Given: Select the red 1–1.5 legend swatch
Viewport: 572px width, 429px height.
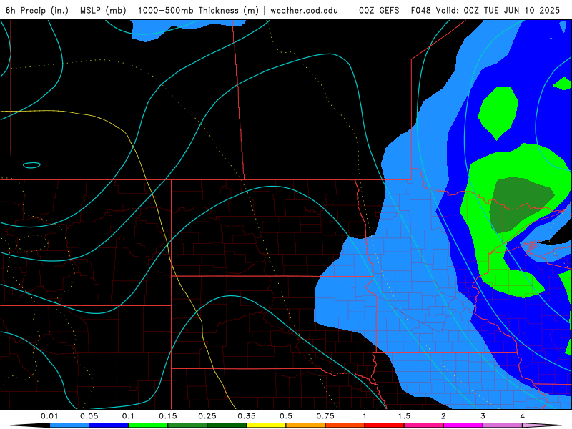Looking at the screenshot, I should 385,425.
